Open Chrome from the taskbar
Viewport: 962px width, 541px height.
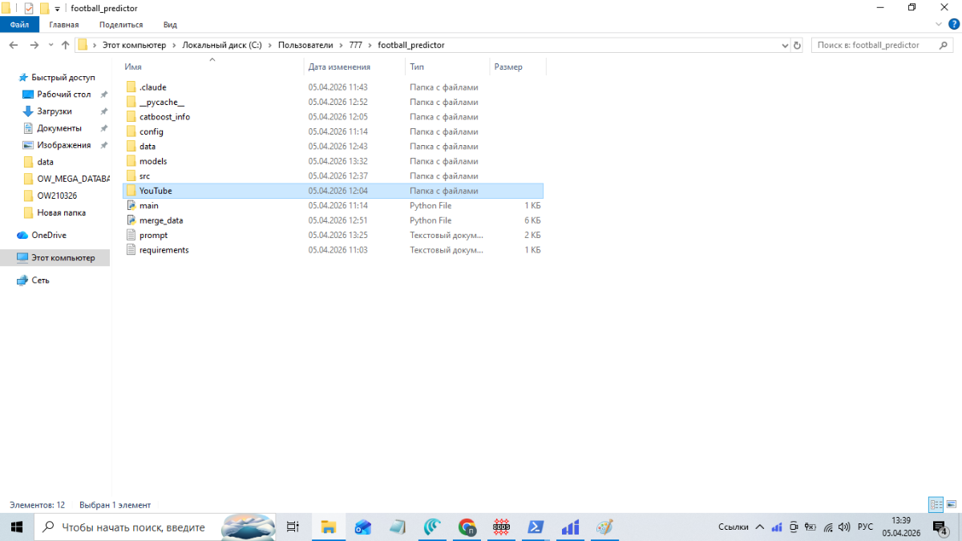[x=467, y=527]
